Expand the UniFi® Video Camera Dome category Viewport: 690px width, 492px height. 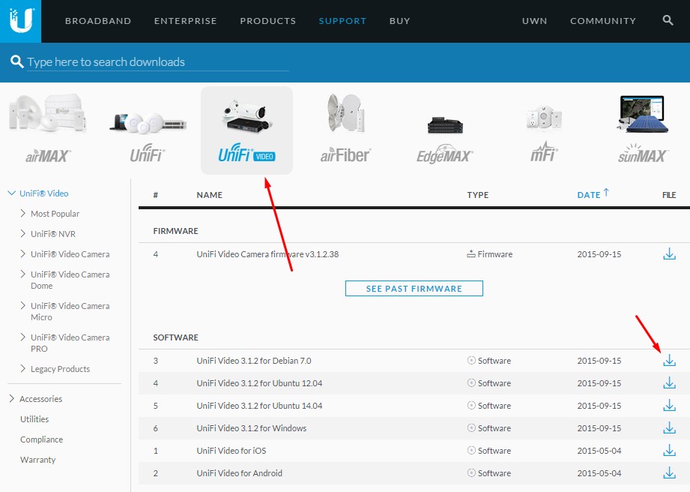coord(23,274)
